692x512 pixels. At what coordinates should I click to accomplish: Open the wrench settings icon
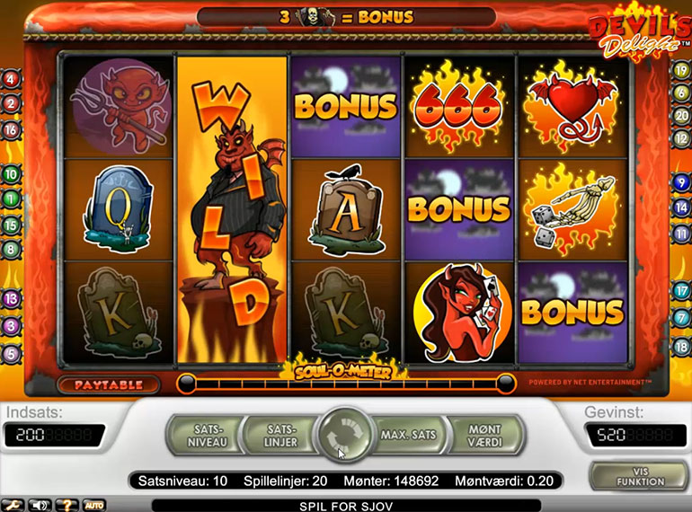pyautogui.click(x=13, y=505)
